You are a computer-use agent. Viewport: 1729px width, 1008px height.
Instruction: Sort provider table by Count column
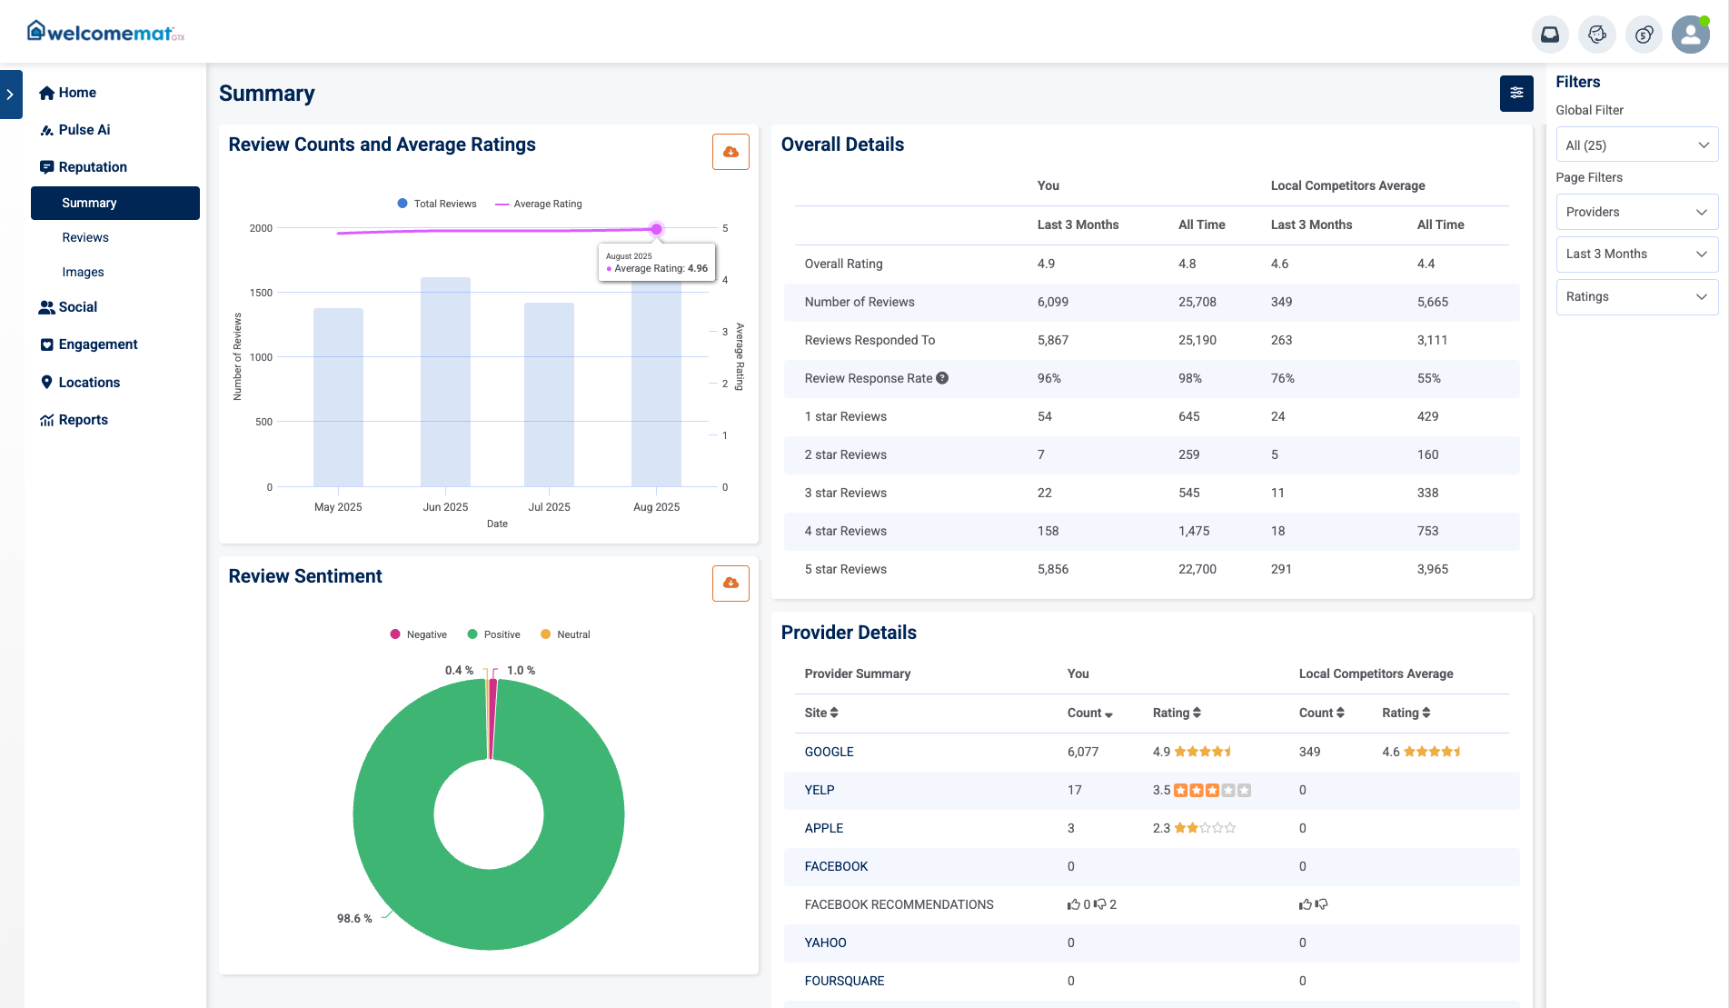tap(1089, 713)
